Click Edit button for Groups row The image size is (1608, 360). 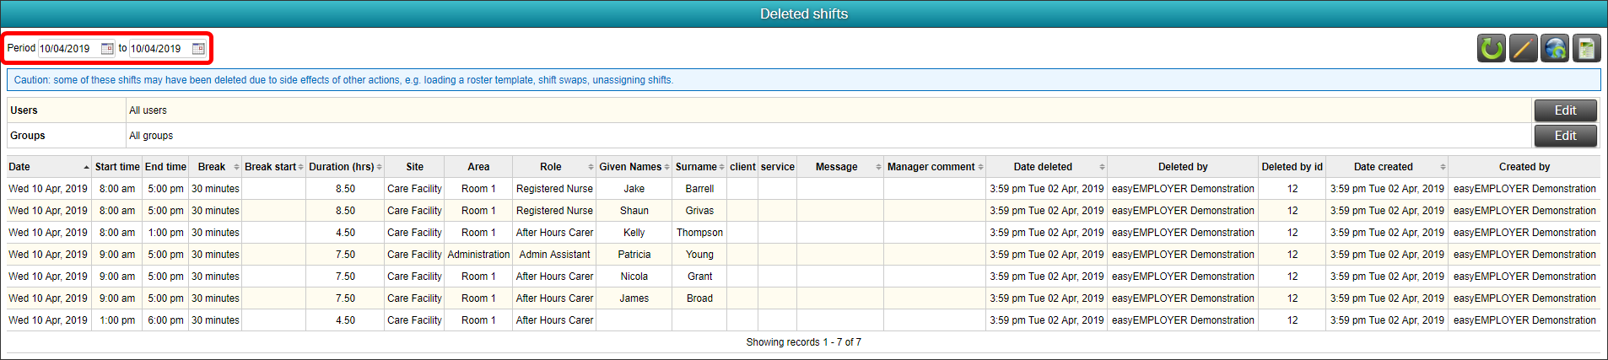click(1565, 136)
